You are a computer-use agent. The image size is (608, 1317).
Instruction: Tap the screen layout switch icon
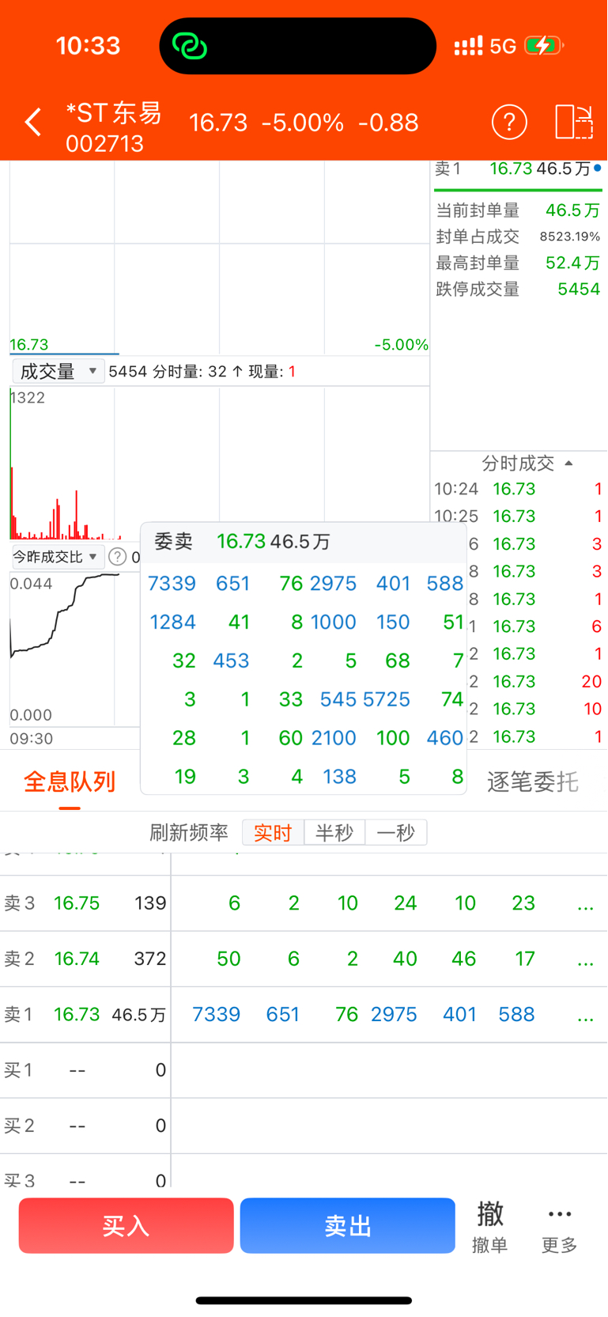click(574, 123)
